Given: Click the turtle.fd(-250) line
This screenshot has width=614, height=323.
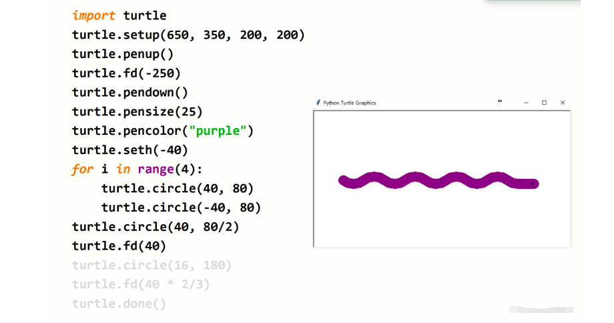Looking at the screenshot, I should pyautogui.click(x=126, y=73).
